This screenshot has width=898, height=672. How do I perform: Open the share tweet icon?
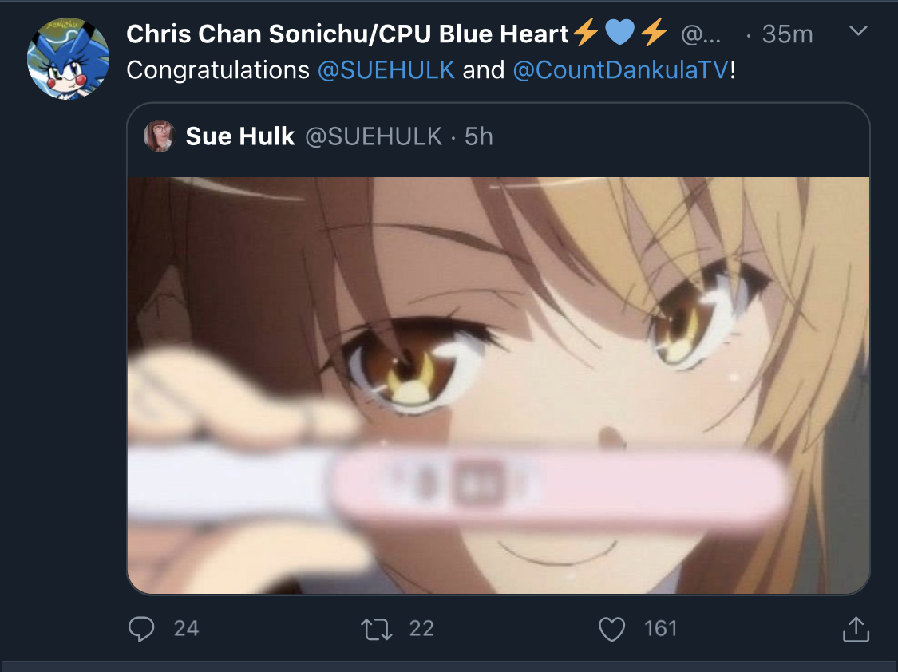tap(856, 628)
